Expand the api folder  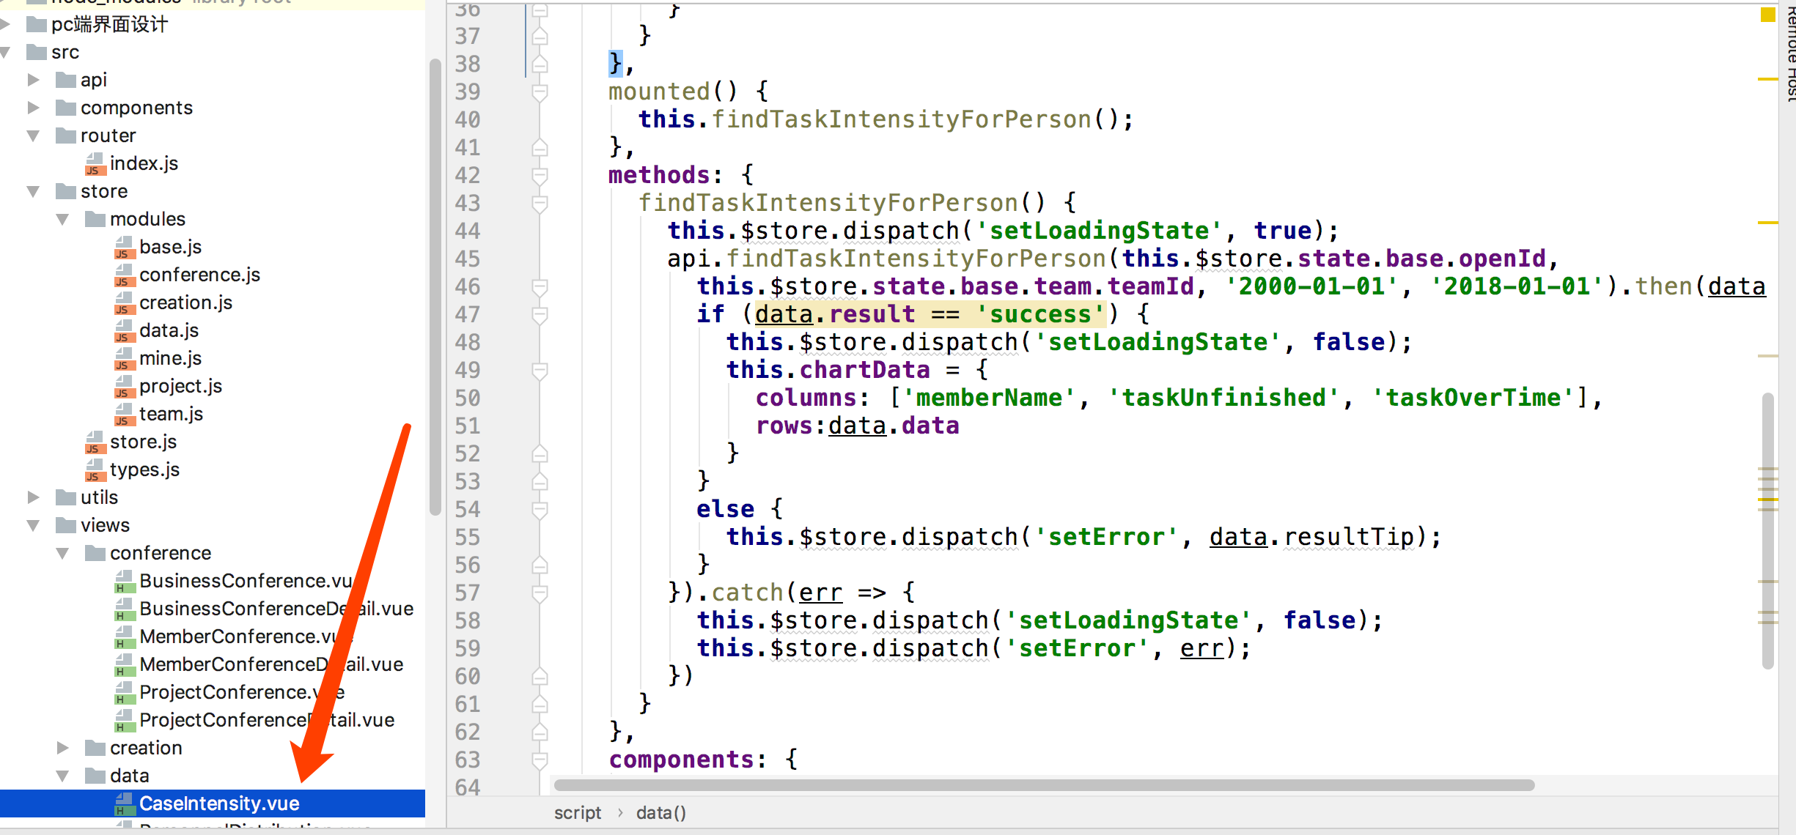coord(32,80)
